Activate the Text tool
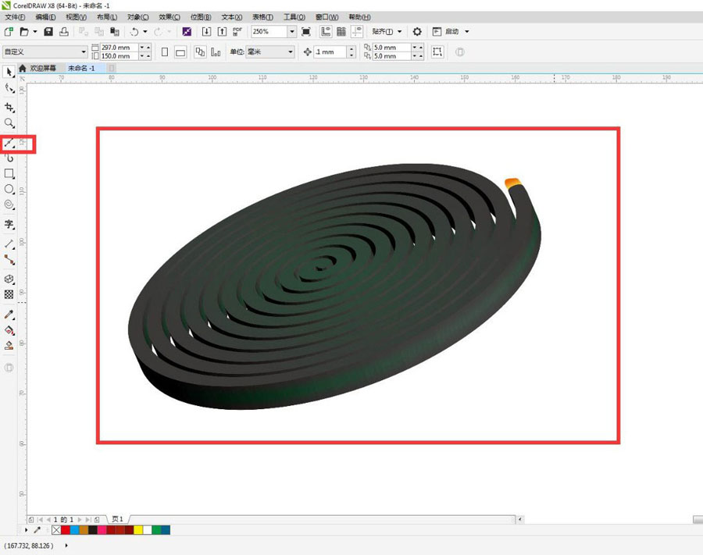 point(9,225)
